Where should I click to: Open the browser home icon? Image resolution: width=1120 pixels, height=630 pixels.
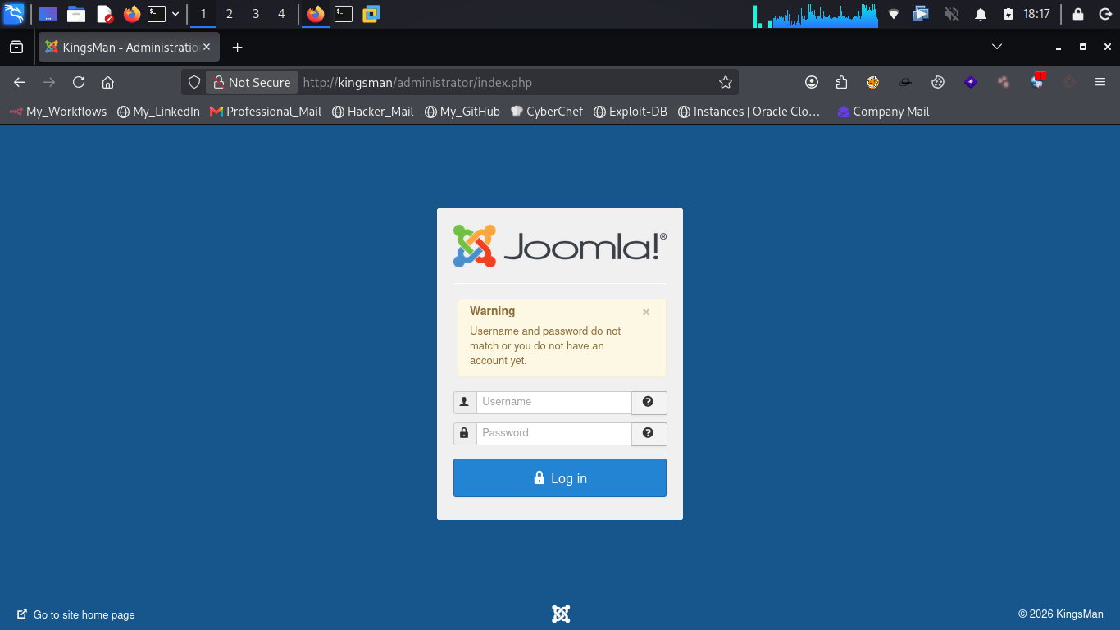point(107,82)
